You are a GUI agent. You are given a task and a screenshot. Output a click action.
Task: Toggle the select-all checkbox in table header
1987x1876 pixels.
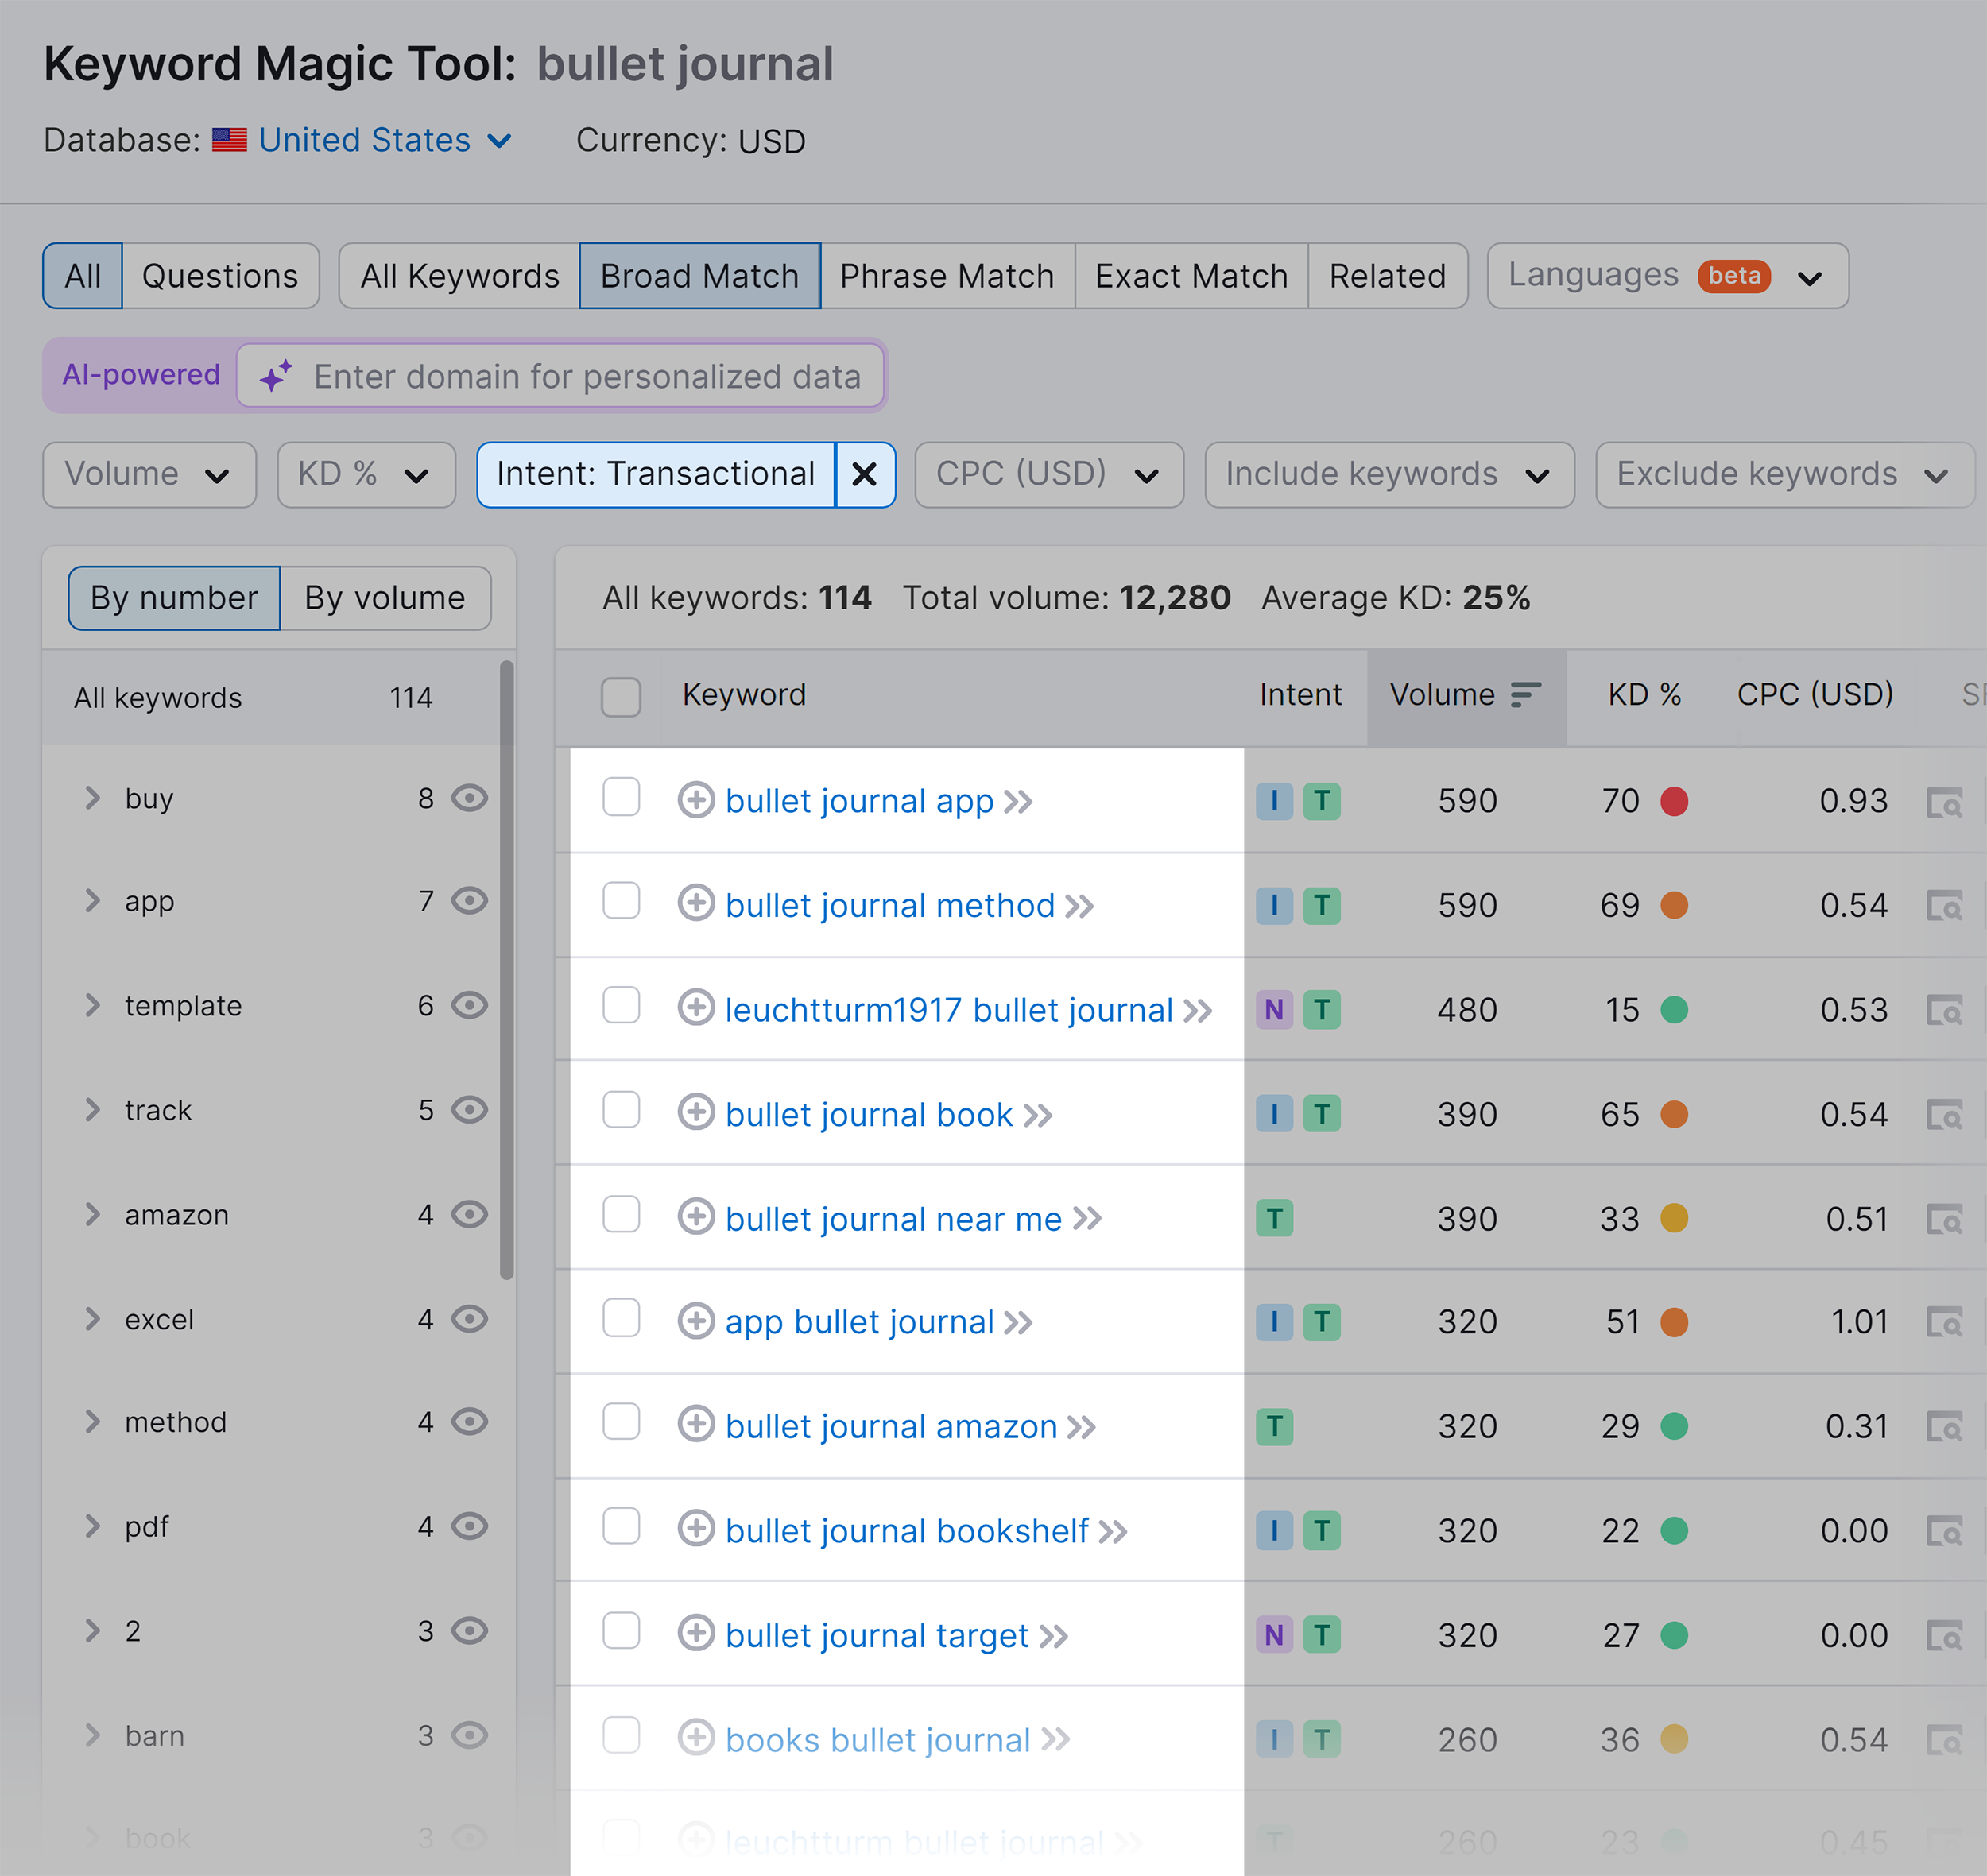click(x=620, y=697)
